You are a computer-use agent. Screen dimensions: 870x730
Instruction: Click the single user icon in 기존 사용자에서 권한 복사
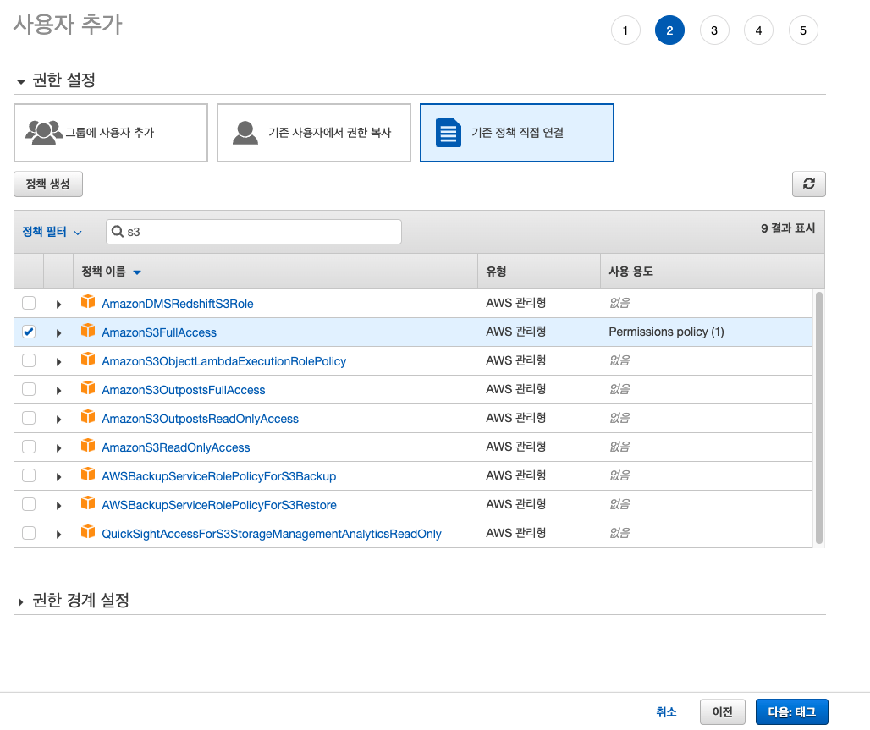(245, 133)
